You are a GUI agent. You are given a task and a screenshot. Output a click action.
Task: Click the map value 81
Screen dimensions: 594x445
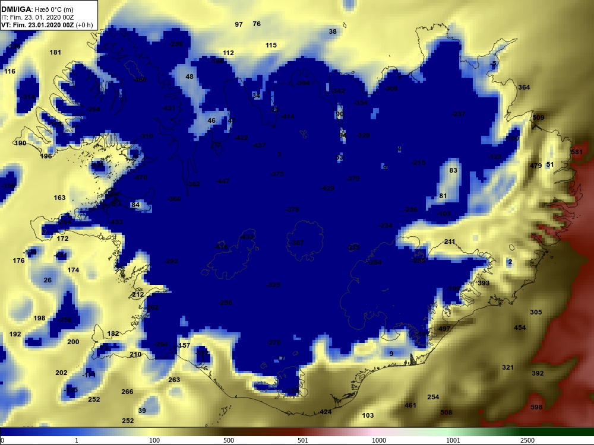pos(443,196)
